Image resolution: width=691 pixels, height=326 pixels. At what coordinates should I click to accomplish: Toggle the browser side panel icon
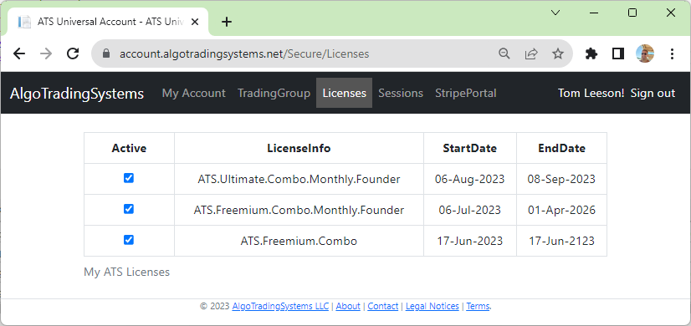click(618, 53)
